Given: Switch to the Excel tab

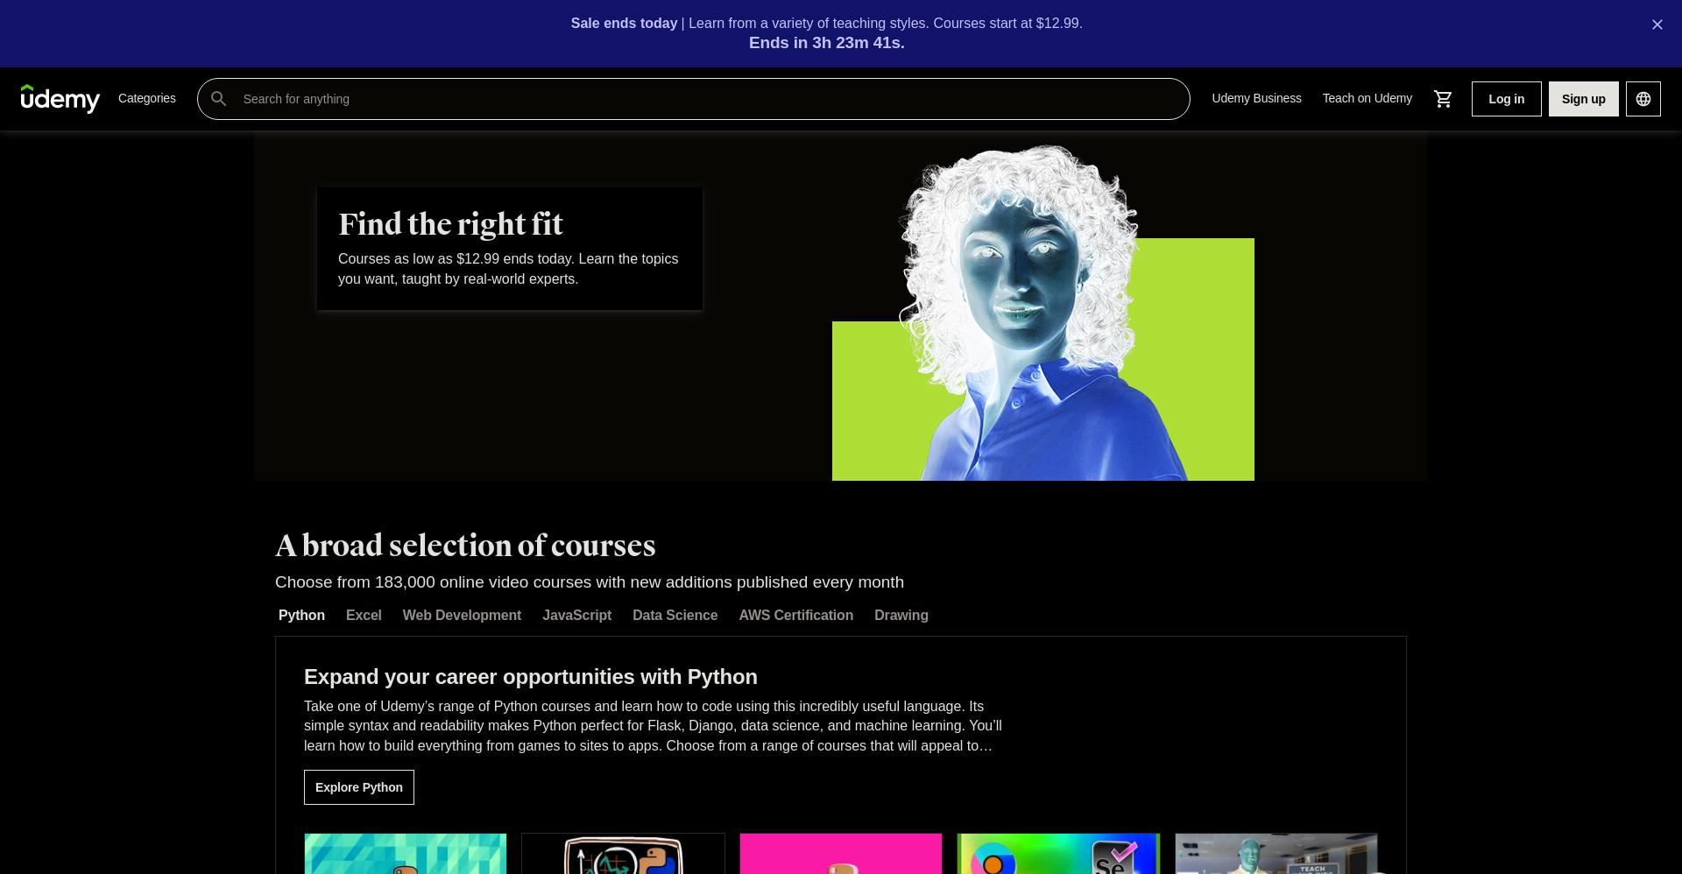Looking at the screenshot, I should click(364, 616).
